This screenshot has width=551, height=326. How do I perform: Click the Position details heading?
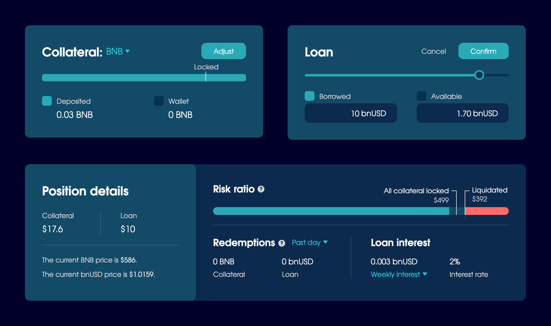click(x=85, y=191)
